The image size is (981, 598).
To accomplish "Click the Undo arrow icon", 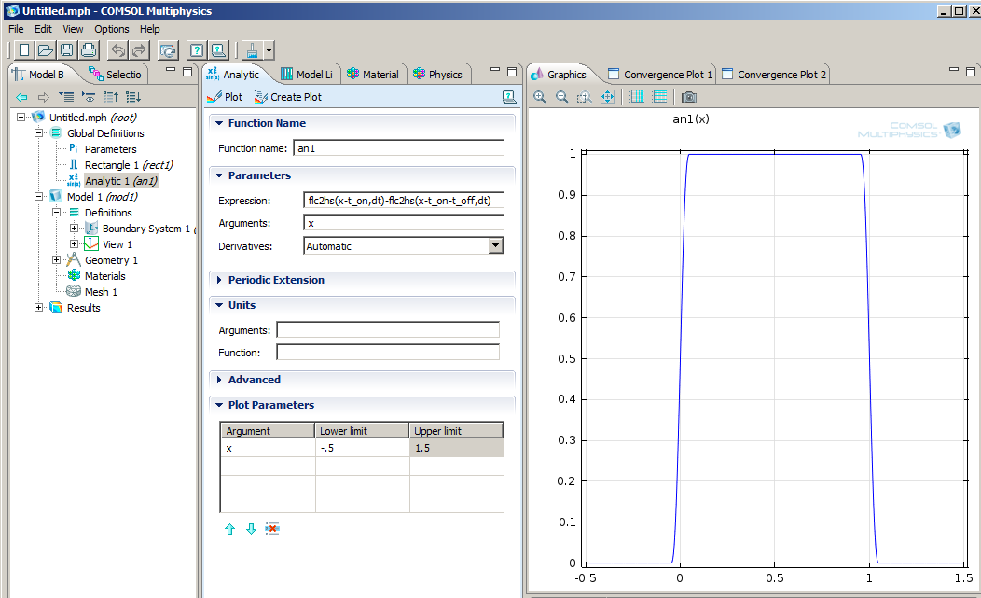I will point(117,50).
